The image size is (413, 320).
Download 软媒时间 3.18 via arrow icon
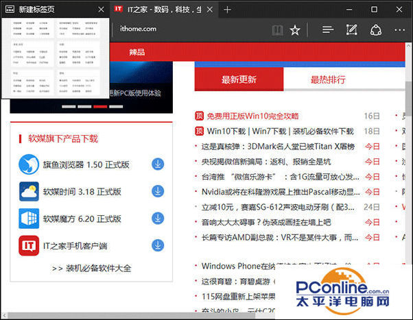[x=158, y=191]
